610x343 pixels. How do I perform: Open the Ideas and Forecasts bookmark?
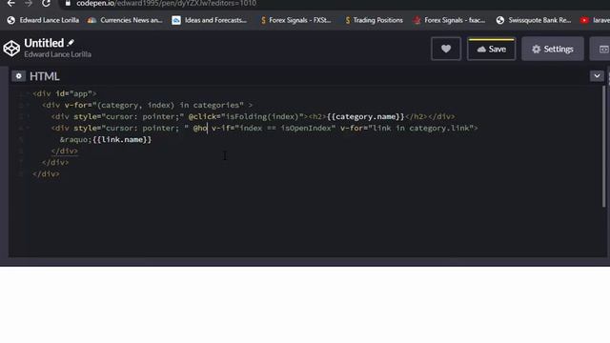coord(210,20)
